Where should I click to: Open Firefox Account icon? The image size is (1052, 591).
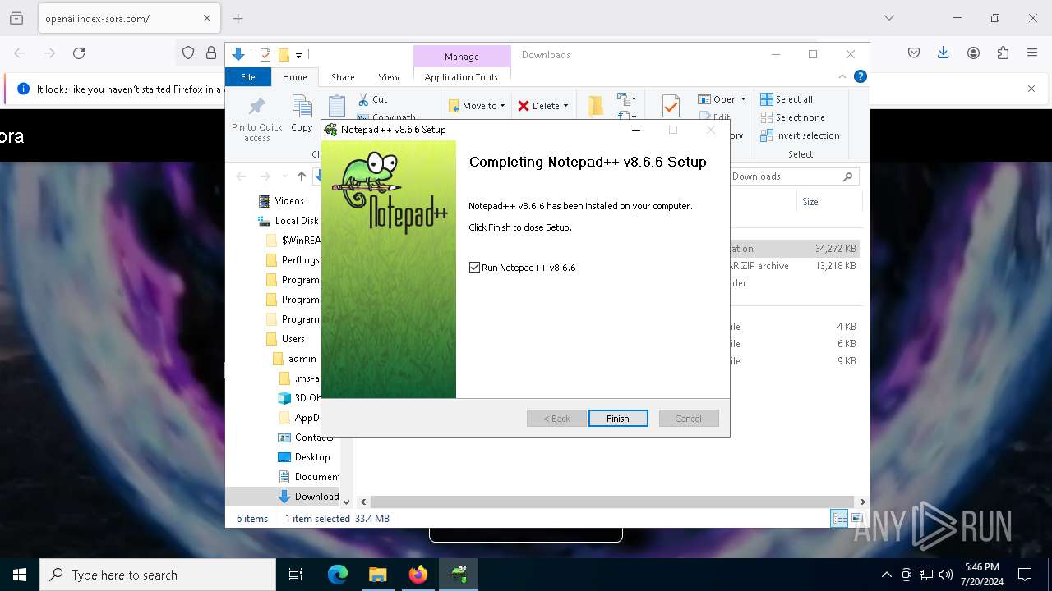pos(973,53)
